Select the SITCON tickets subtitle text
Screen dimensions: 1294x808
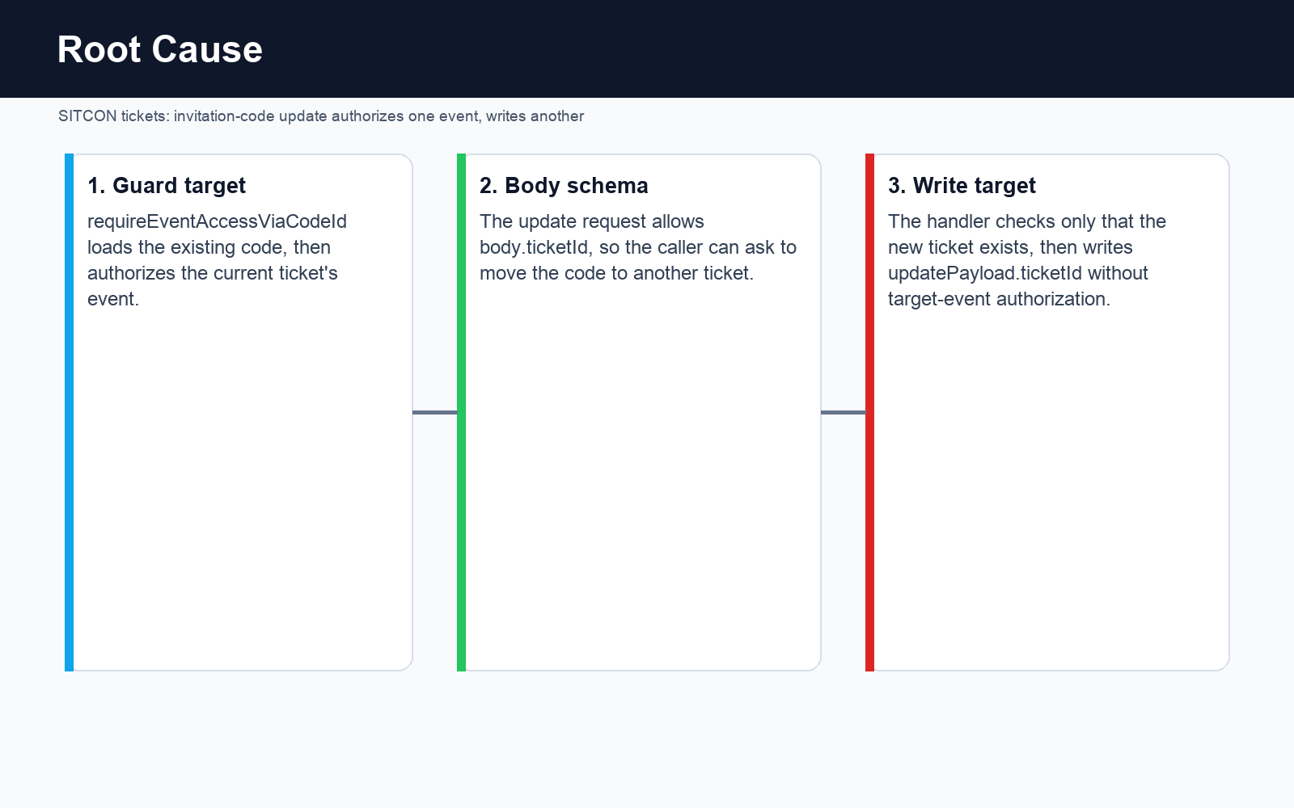(x=321, y=116)
